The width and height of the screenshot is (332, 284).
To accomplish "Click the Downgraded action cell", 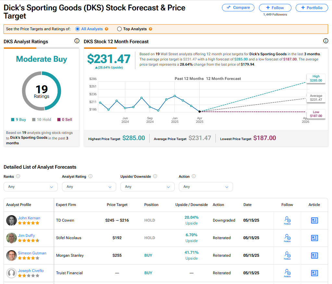I will pyautogui.click(x=224, y=220).
